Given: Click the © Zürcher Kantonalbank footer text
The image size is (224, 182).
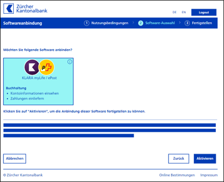Looking at the screenshot, I should (x=23, y=175).
